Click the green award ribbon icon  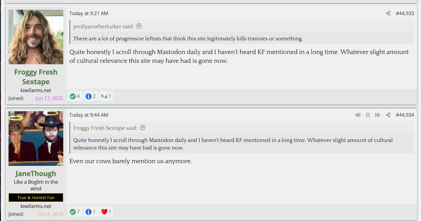tap(368, 115)
